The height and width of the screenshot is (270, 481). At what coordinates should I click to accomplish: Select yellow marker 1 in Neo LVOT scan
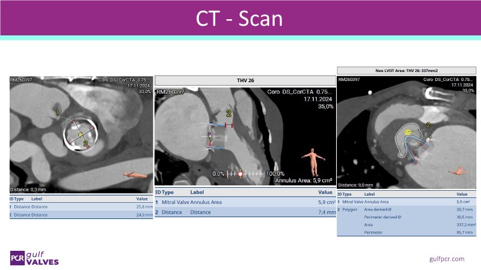click(408, 131)
